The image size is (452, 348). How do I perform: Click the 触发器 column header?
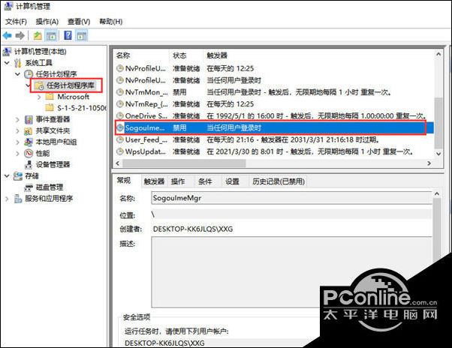pyautogui.click(x=318, y=55)
